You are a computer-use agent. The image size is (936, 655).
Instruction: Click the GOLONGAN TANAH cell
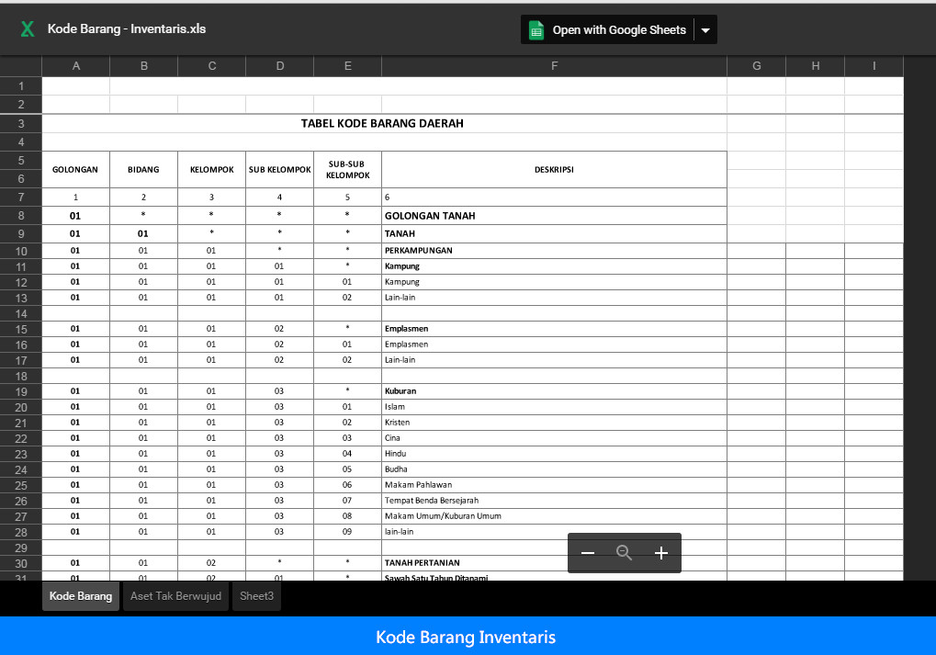(554, 216)
